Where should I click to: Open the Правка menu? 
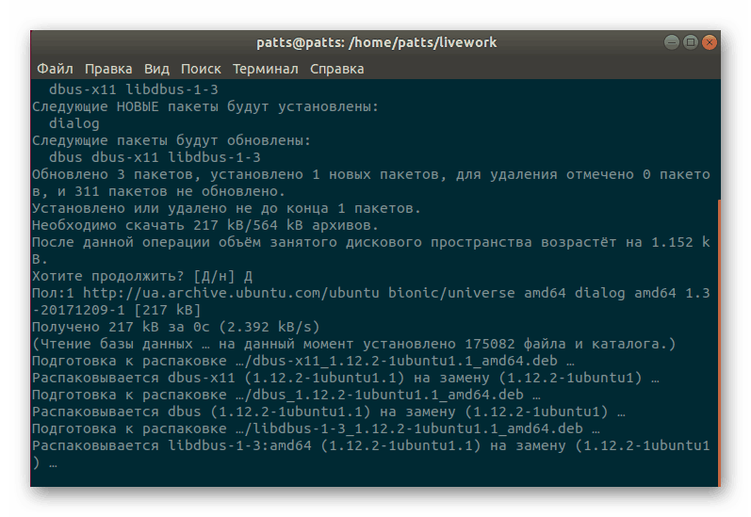tap(108, 69)
